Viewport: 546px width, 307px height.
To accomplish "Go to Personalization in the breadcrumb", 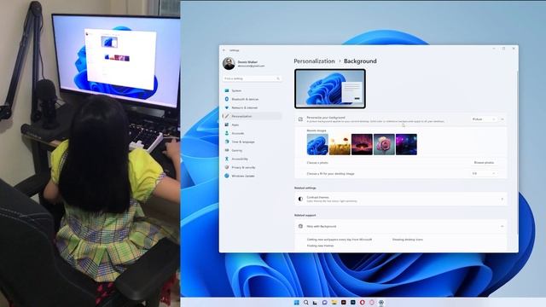I will [314, 61].
